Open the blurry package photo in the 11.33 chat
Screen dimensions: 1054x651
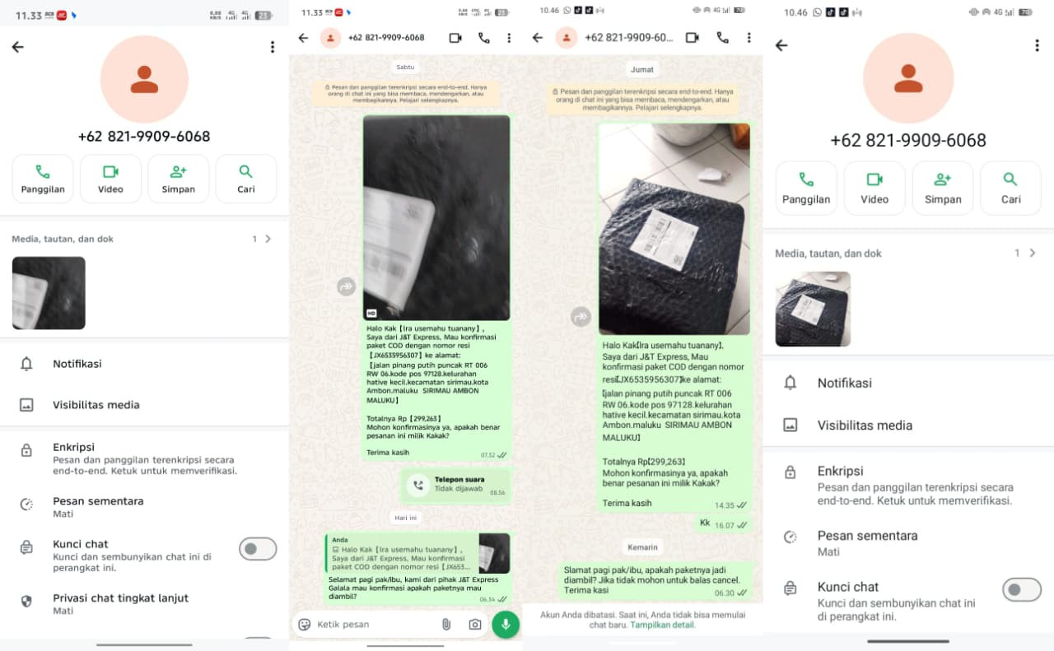pyautogui.click(x=436, y=217)
